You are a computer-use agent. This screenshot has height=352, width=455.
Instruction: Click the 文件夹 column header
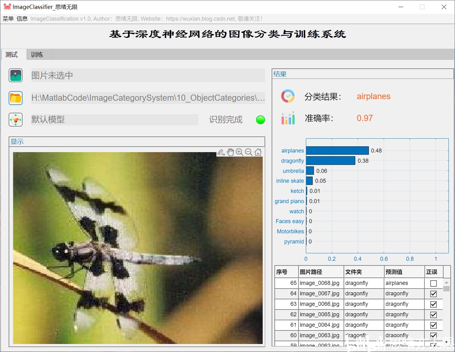click(364, 272)
